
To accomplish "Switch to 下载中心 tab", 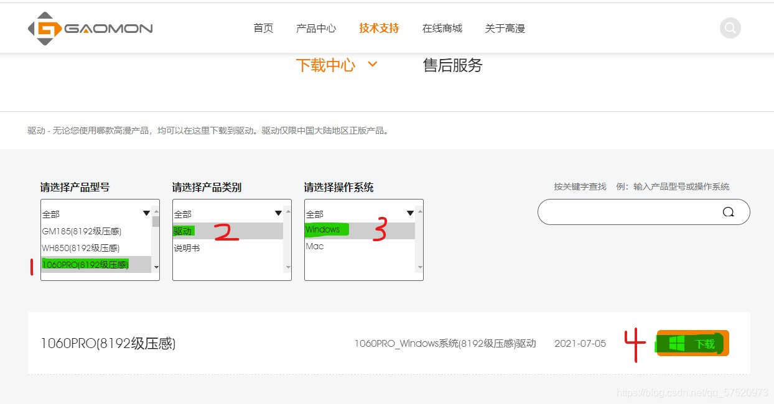I will [325, 65].
